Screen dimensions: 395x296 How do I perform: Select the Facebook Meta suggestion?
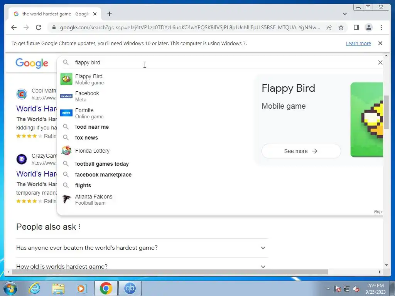pos(156,96)
